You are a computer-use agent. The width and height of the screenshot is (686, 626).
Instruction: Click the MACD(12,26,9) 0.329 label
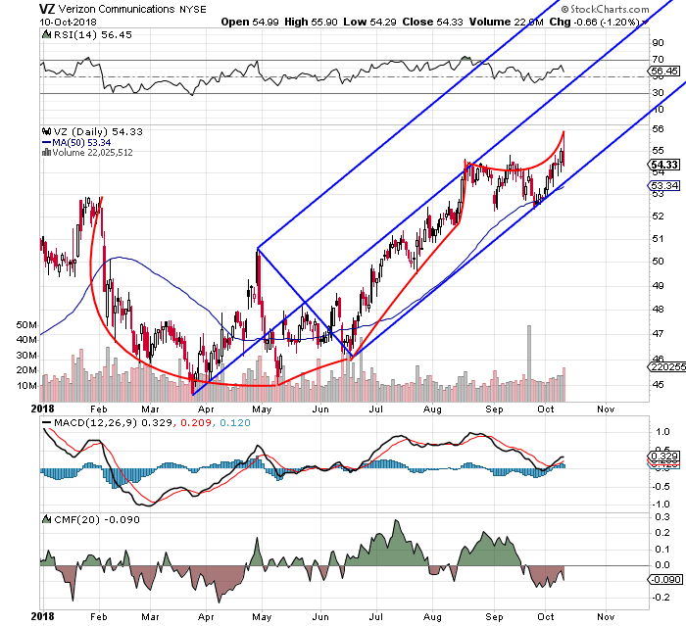pyautogui.click(x=113, y=423)
